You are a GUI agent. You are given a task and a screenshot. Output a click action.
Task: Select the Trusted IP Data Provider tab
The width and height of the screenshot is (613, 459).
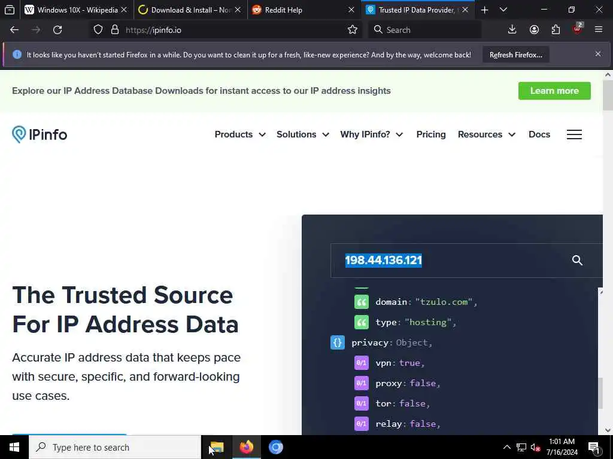pyautogui.click(x=417, y=10)
